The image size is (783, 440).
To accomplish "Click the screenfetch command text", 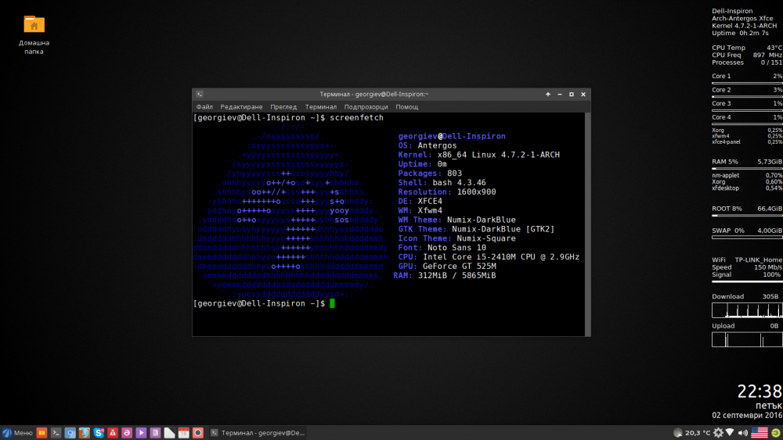I will pos(356,117).
